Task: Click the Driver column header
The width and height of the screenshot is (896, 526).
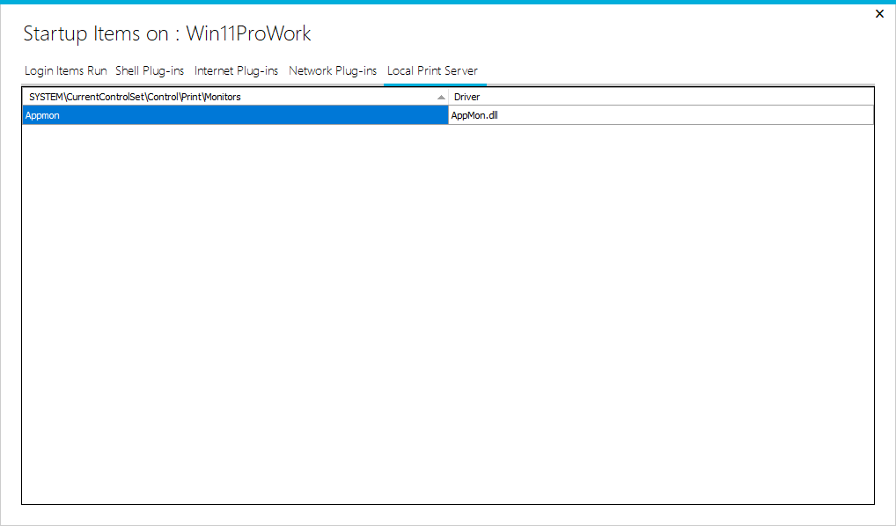Action: coord(661,97)
